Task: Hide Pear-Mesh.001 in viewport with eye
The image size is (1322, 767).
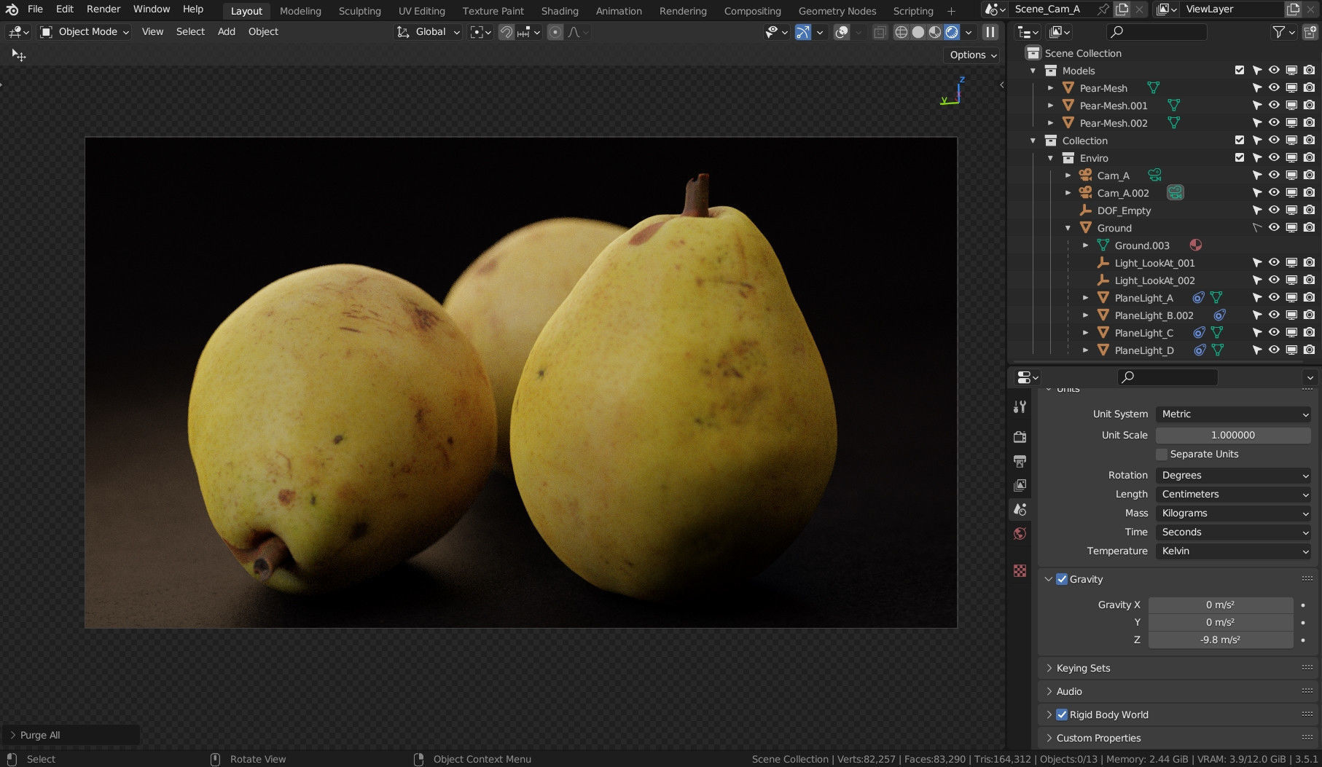Action: pyautogui.click(x=1274, y=106)
